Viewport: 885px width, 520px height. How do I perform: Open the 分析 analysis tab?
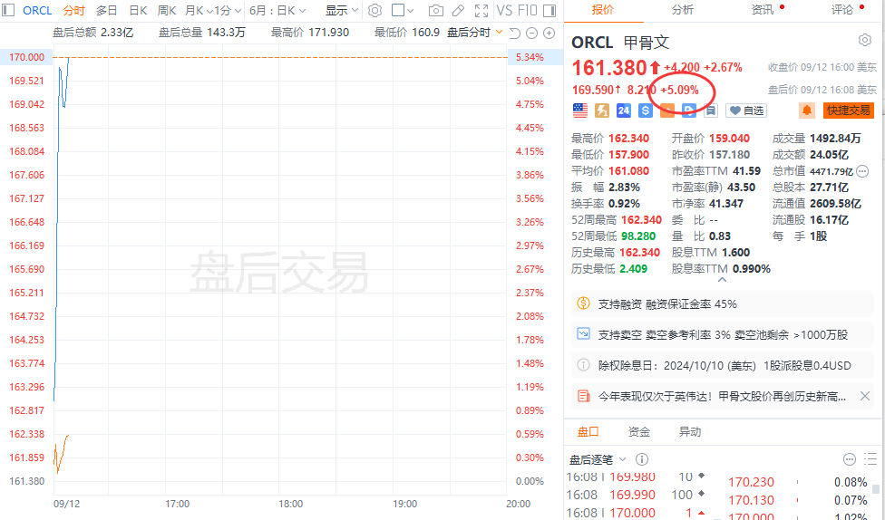click(x=683, y=10)
